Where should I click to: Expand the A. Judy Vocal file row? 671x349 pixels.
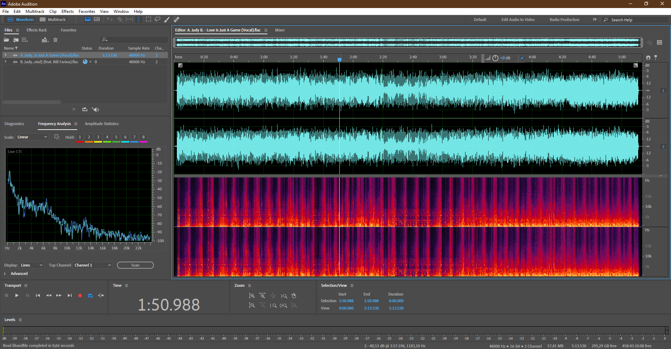coord(5,55)
